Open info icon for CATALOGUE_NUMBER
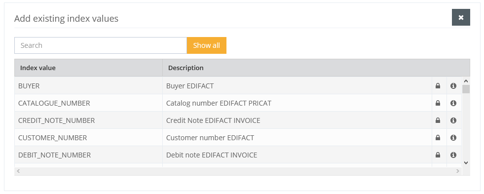Viewport: 484px width, 194px height. (453, 103)
